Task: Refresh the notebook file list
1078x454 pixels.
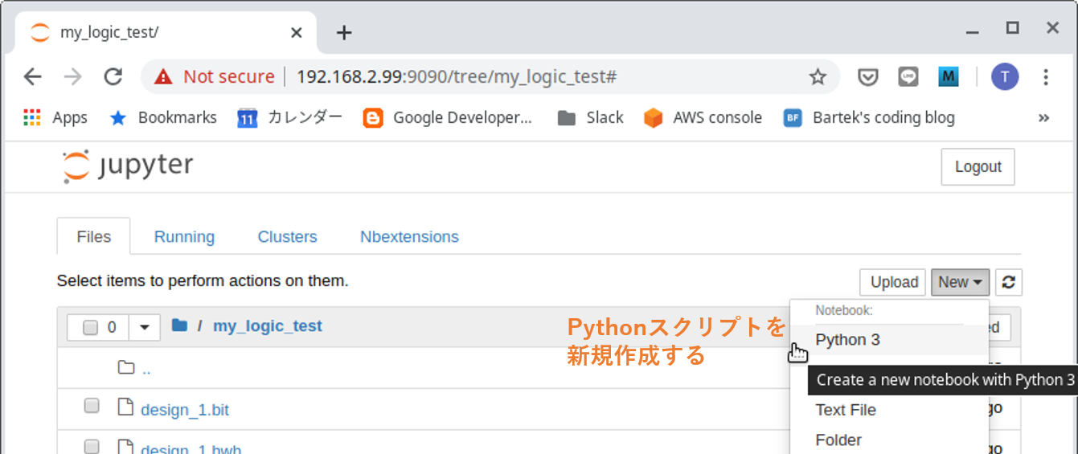Action: coord(1008,282)
